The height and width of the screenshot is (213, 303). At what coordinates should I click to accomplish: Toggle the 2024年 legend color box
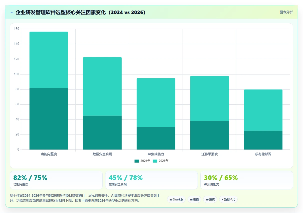click(x=137, y=161)
